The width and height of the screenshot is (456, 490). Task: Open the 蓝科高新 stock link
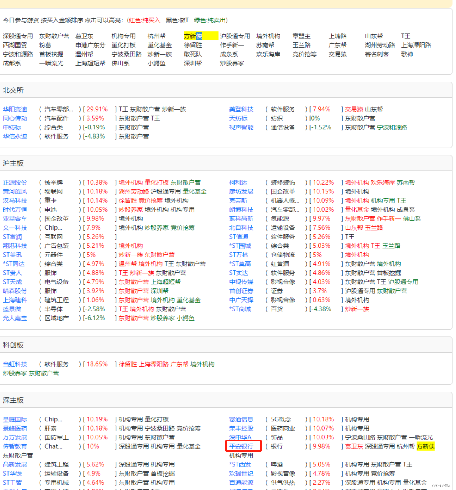(x=241, y=219)
